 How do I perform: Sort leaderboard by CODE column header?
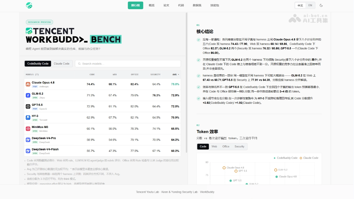point(92,75)
